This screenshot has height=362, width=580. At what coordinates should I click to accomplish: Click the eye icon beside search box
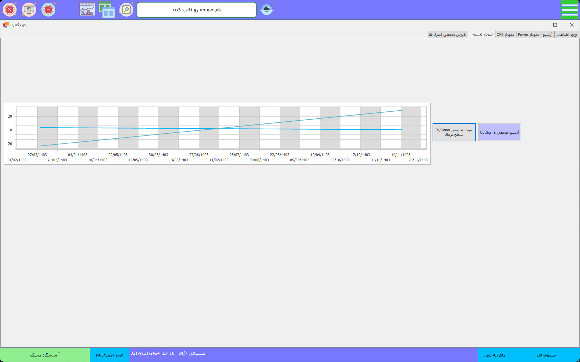point(267,10)
